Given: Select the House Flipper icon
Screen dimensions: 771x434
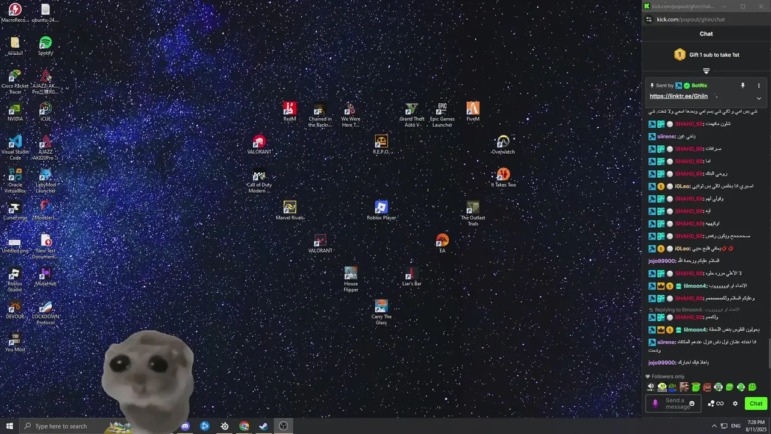Looking at the screenshot, I should point(351,280).
